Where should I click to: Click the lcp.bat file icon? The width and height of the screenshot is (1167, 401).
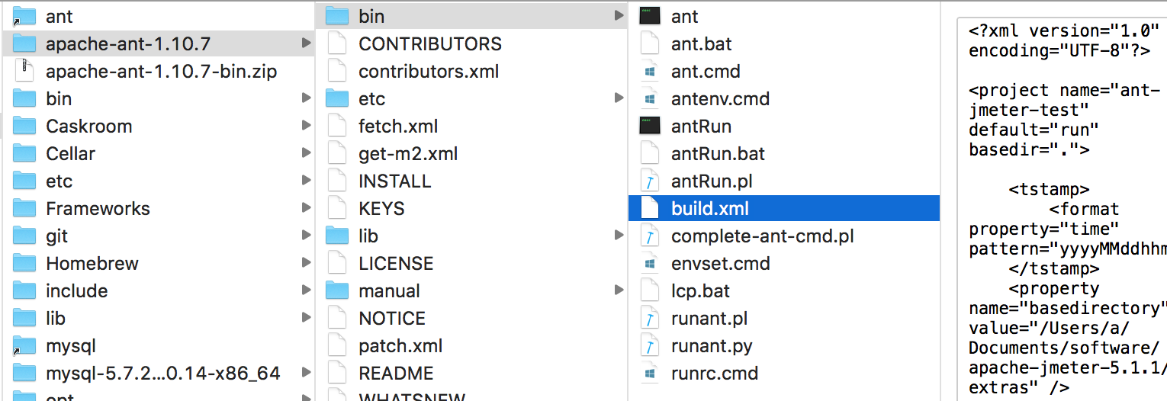(x=650, y=290)
